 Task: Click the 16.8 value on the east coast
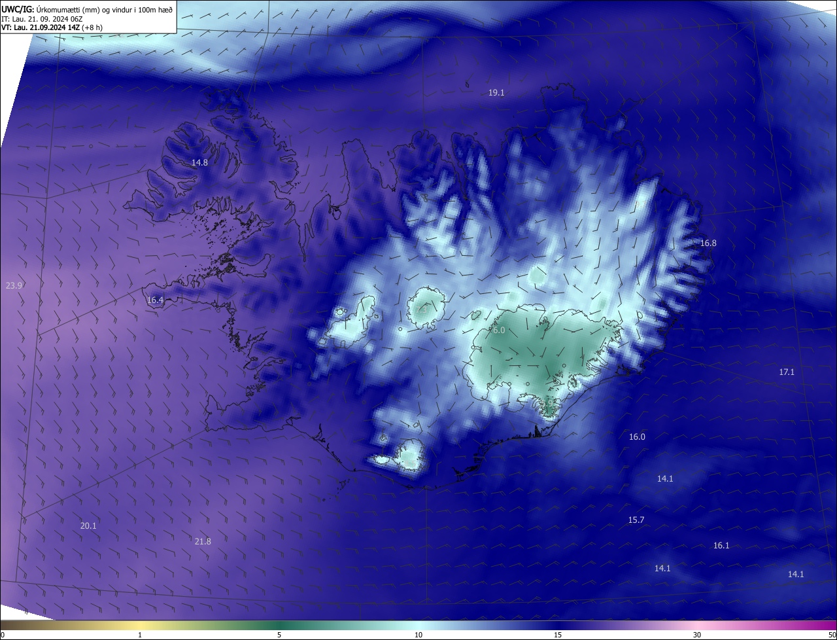[708, 243]
